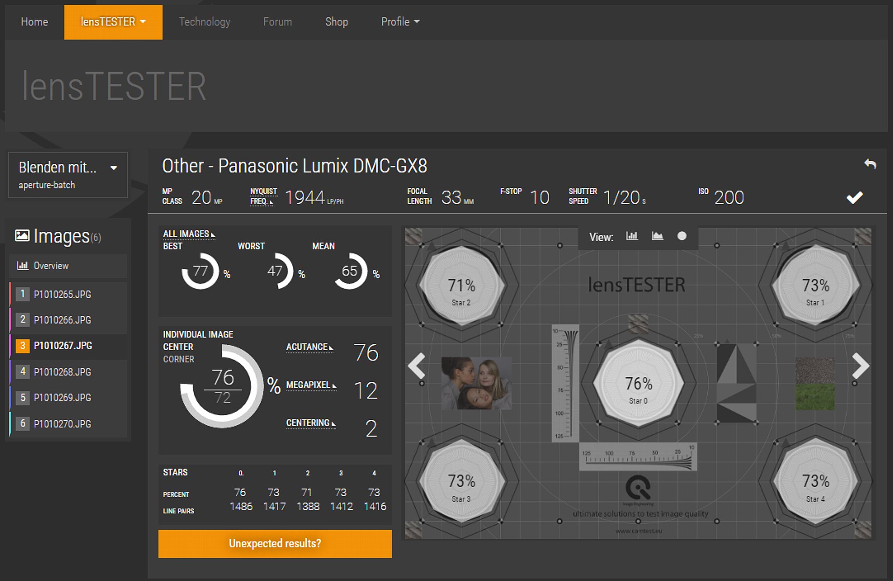Expand the MEGAPIXEL info label
This screenshot has height=581, width=893.
click(311, 385)
